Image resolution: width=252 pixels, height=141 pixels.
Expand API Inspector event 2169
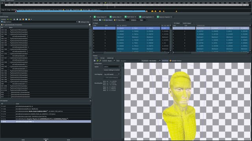(x=2, y=111)
